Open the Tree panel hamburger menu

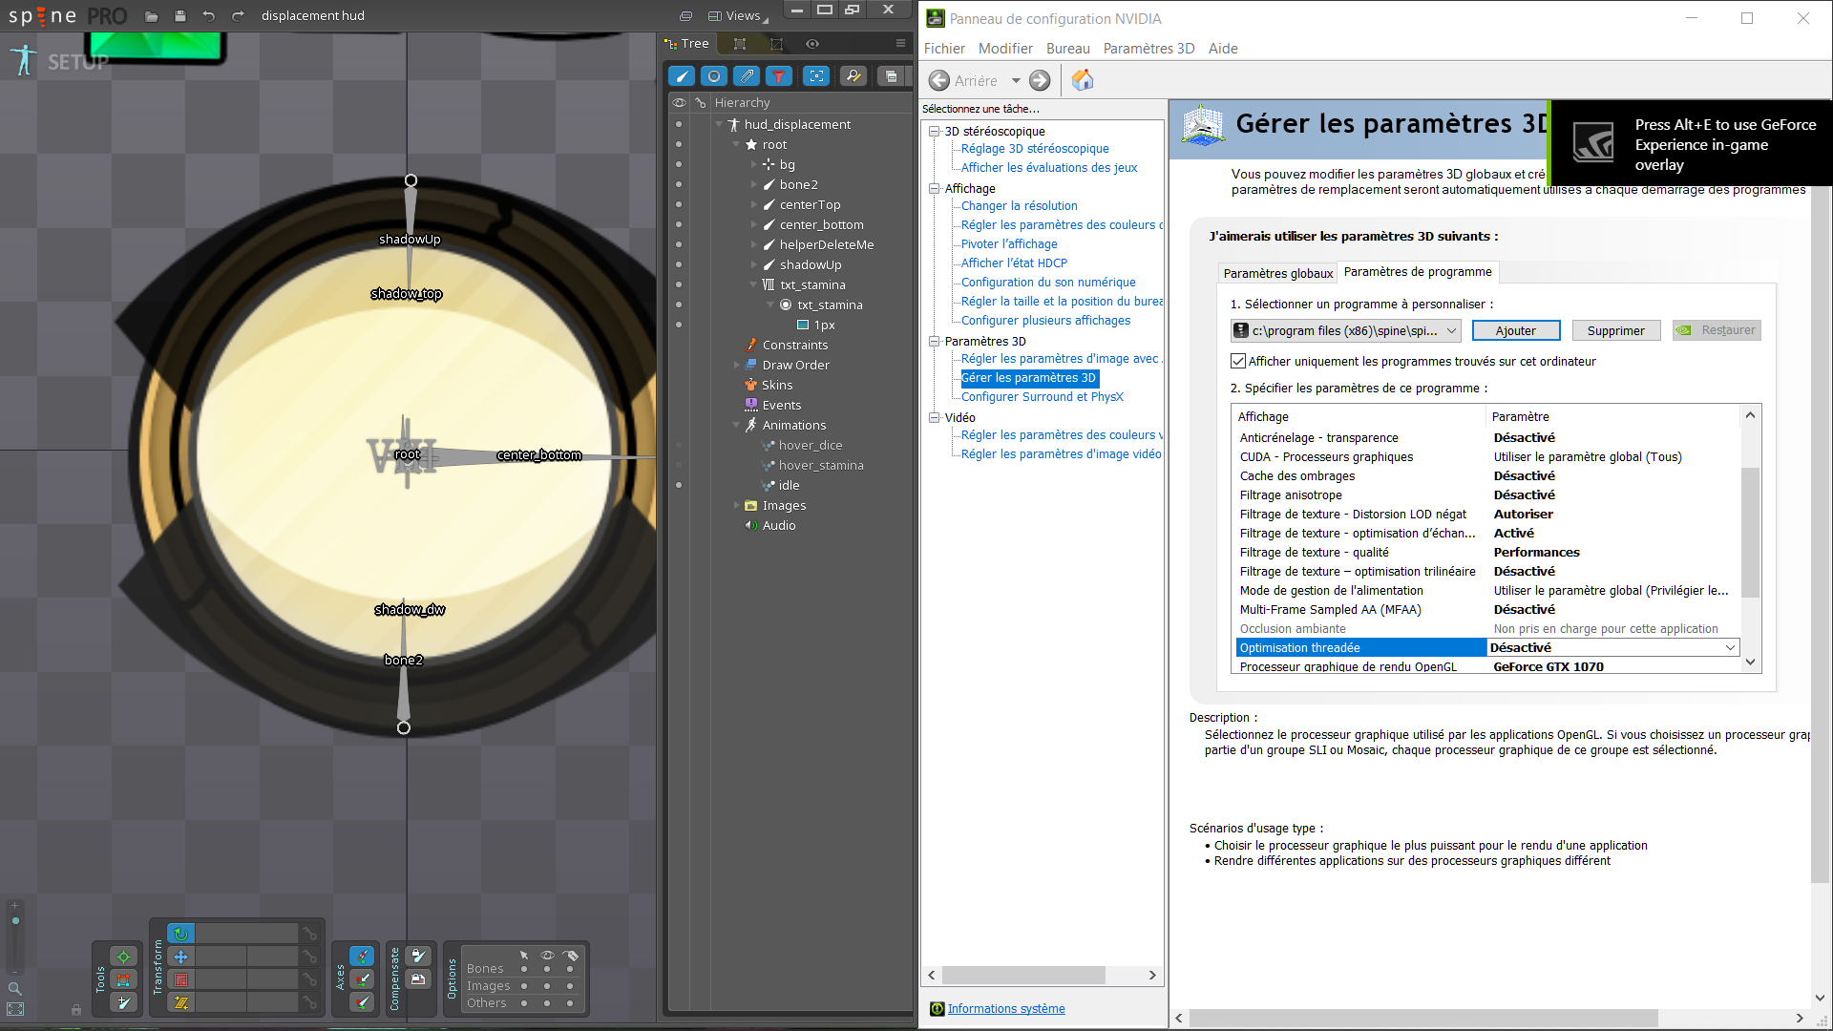pos(900,44)
